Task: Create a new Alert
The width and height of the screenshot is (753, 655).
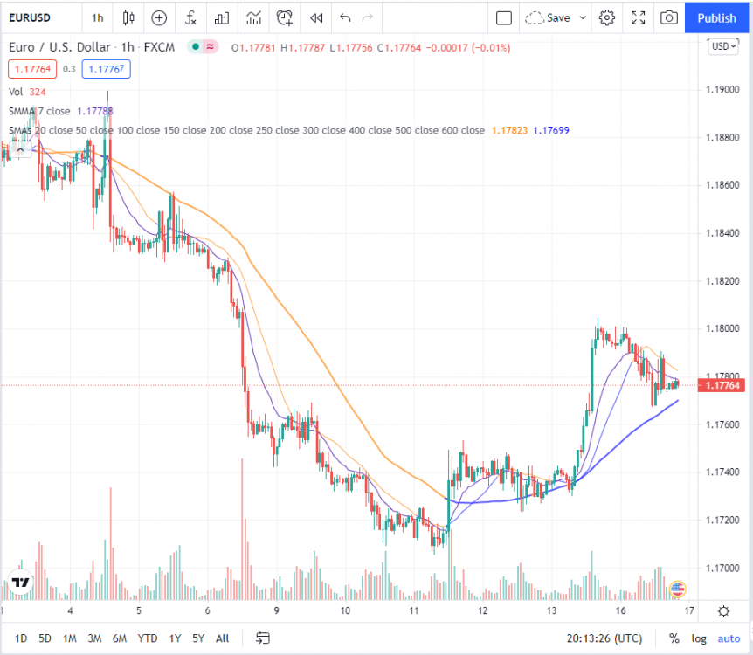Action: (283, 17)
